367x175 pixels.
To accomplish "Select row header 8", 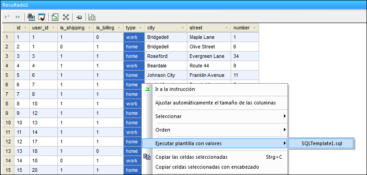I will click(8, 104).
